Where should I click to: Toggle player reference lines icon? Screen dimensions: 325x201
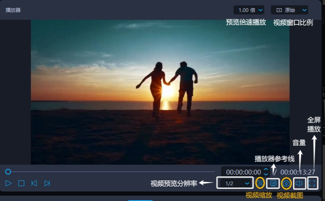[273, 183]
